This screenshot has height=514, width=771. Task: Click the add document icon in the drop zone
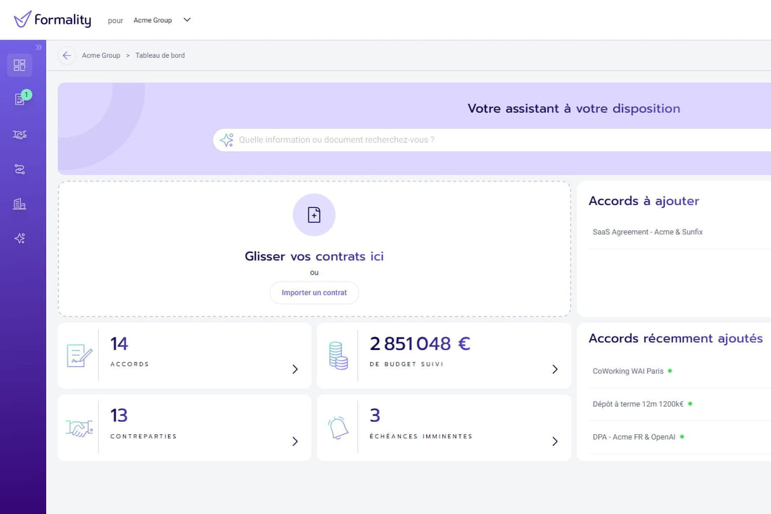[x=314, y=215]
